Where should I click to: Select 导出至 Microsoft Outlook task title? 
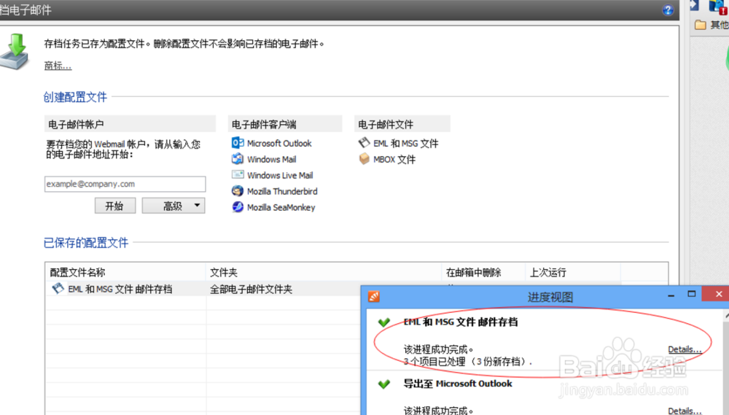click(x=458, y=384)
